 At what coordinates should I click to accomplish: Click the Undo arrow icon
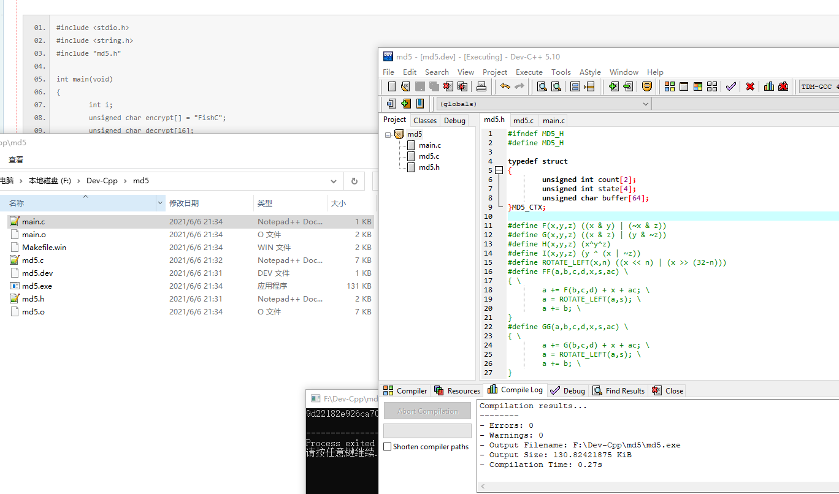[505, 86]
